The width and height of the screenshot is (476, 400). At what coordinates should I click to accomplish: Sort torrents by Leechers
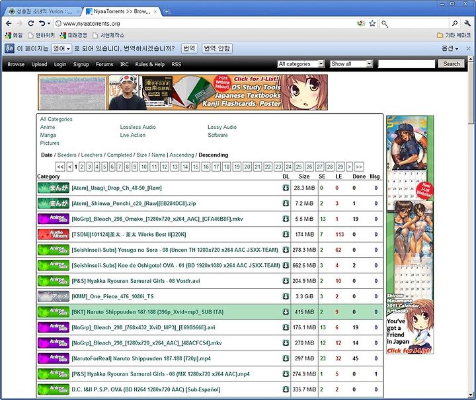coord(92,155)
